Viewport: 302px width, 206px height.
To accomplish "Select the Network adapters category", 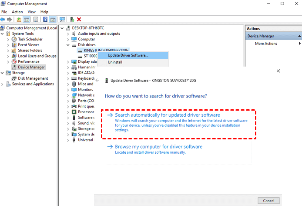I will (x=86, y=95).
